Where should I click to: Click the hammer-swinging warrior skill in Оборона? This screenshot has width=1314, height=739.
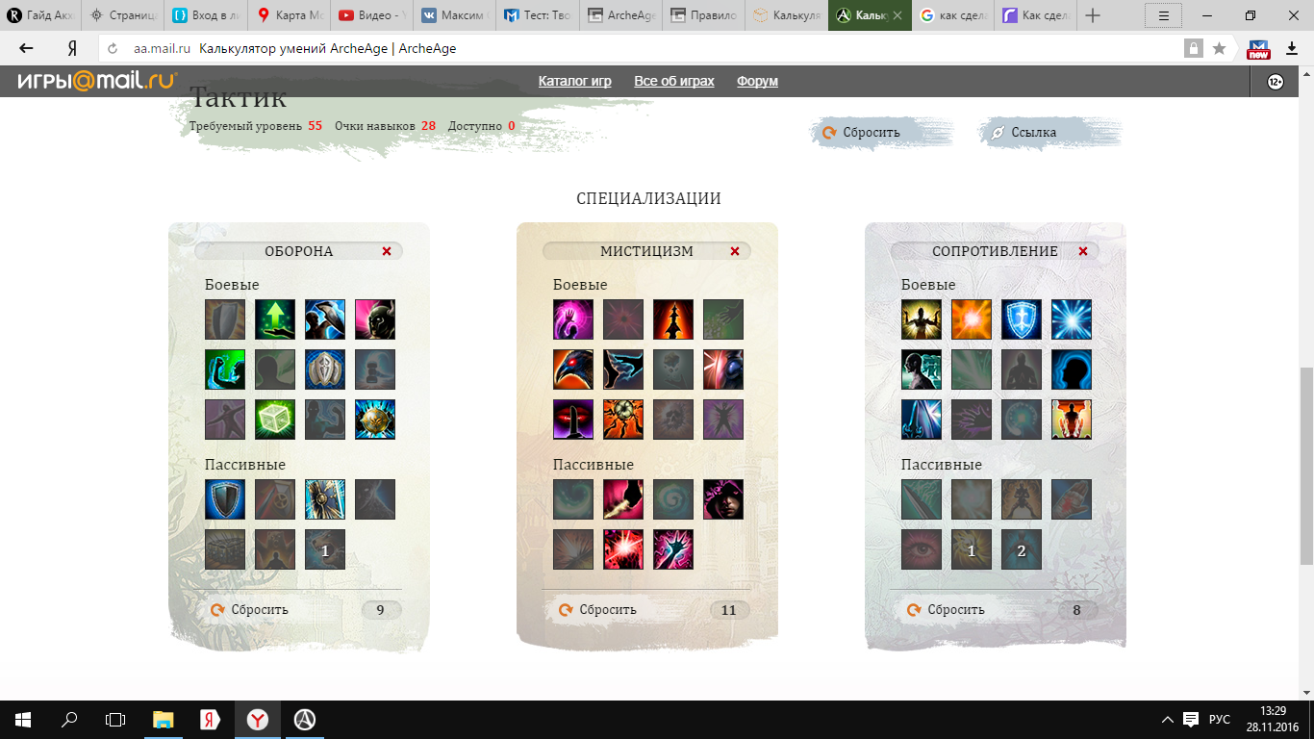[325, 319]
